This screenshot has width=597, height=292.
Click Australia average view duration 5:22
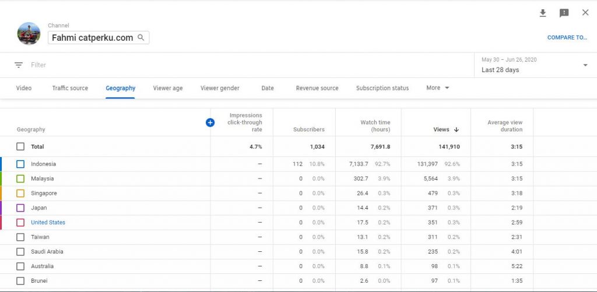tap(517, 266)
